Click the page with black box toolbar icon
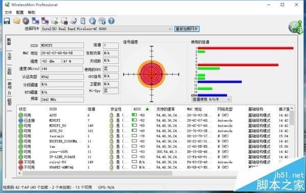The width and height of the screenshot is (306, 193). (x=64, y=21)
